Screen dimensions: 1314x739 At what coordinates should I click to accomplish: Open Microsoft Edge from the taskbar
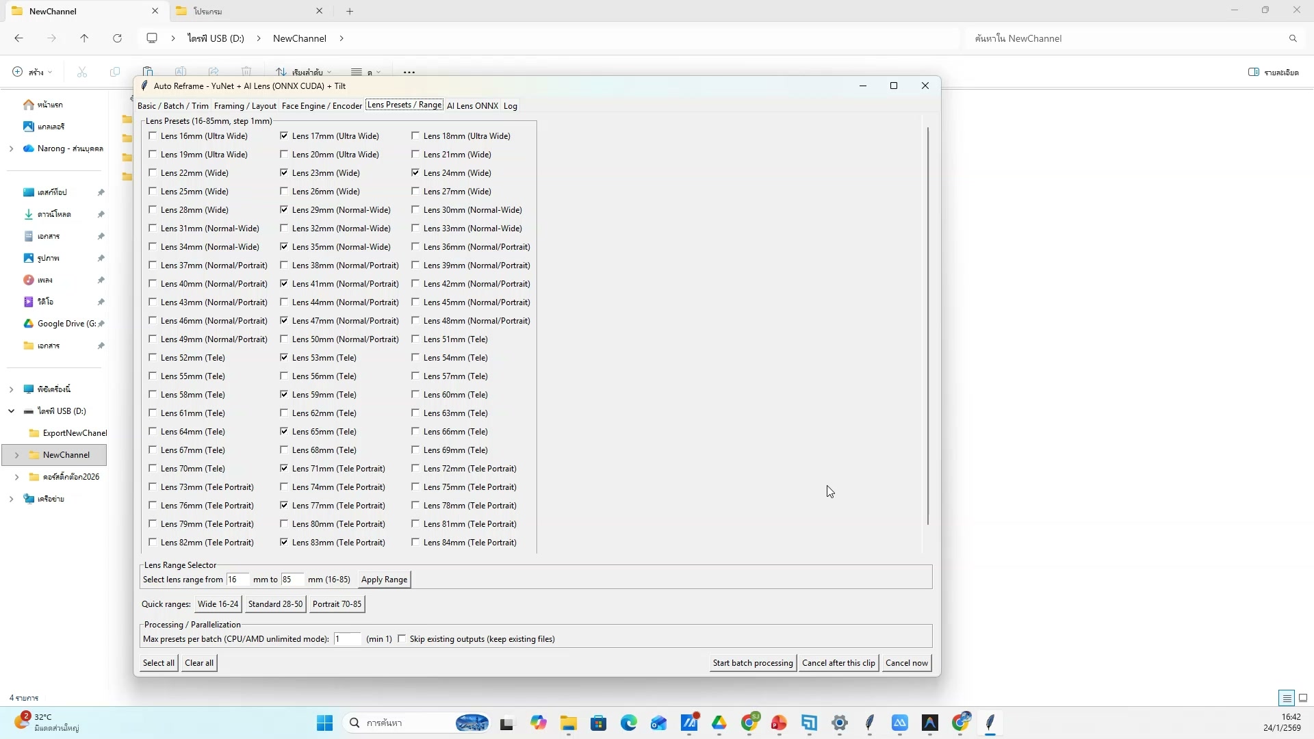(x=628, y=723)
